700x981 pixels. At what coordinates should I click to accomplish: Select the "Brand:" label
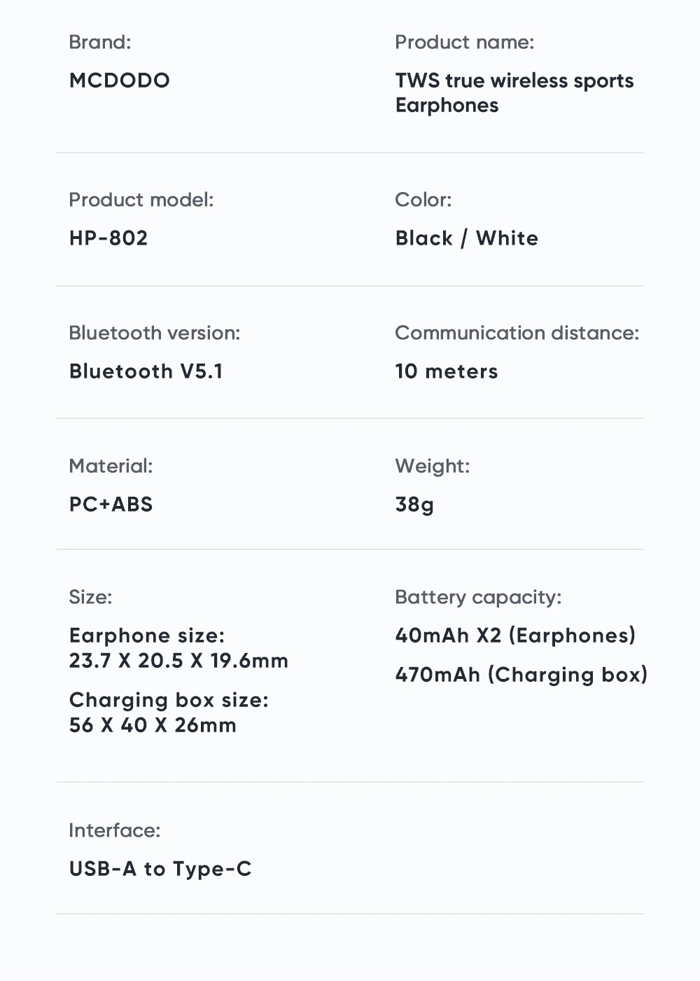coord(99,42)
